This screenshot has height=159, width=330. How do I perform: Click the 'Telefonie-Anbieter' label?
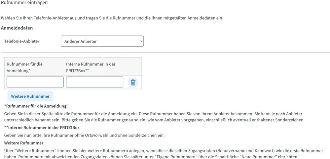point(22,41)
